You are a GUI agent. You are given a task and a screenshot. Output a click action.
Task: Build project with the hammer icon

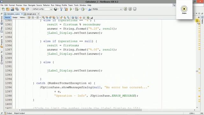61,9
